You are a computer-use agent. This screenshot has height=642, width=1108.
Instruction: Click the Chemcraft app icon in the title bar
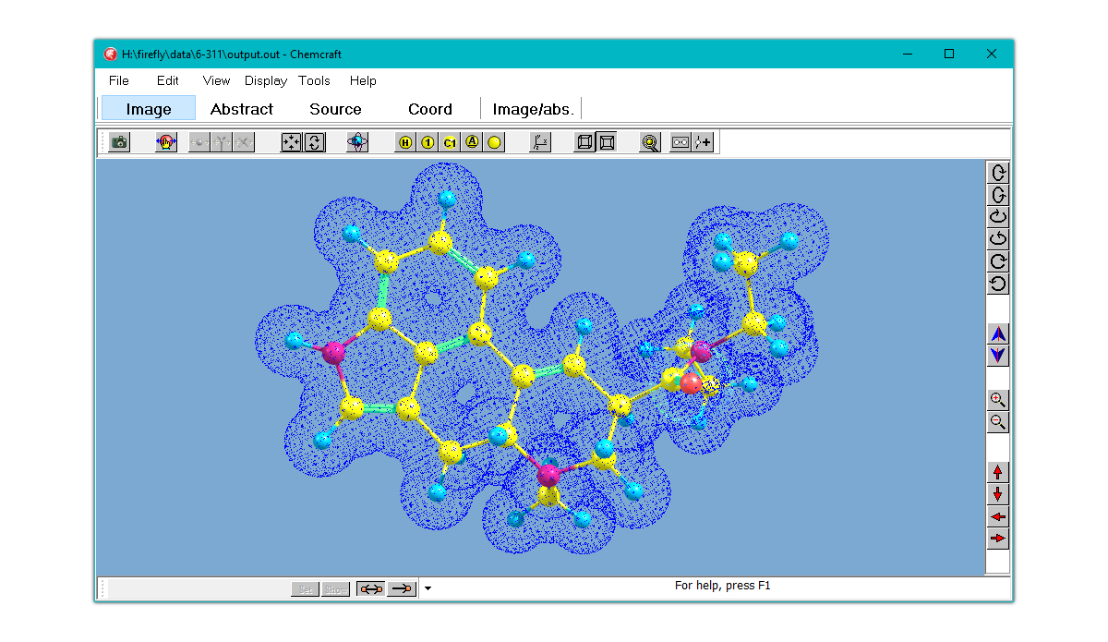110,54
